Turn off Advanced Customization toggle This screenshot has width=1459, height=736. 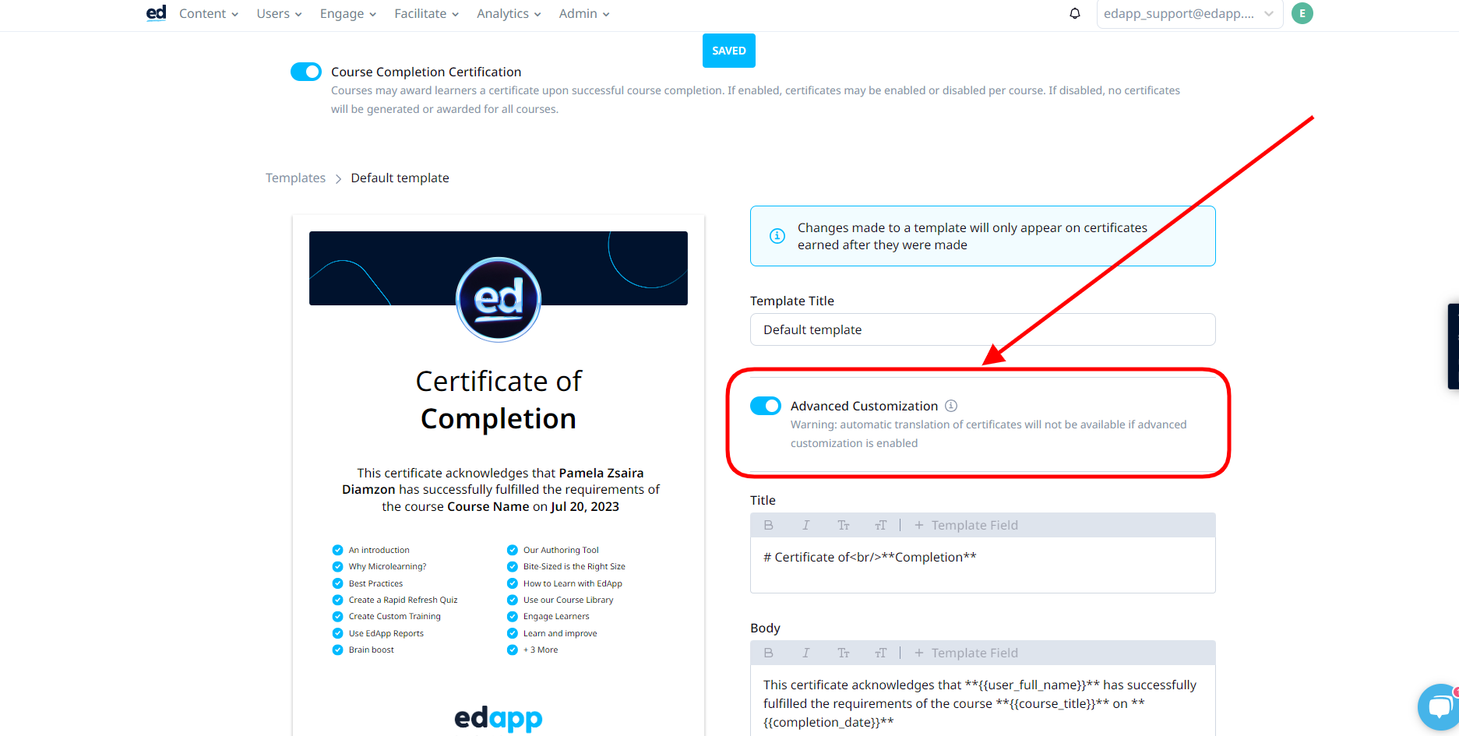(766, 406)
